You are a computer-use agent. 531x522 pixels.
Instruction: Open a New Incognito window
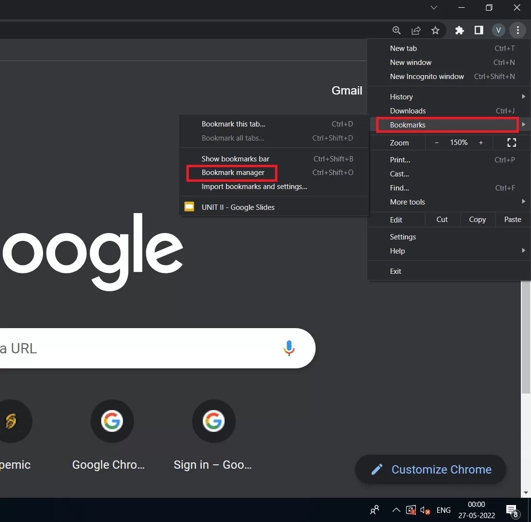tap(427, 76)
